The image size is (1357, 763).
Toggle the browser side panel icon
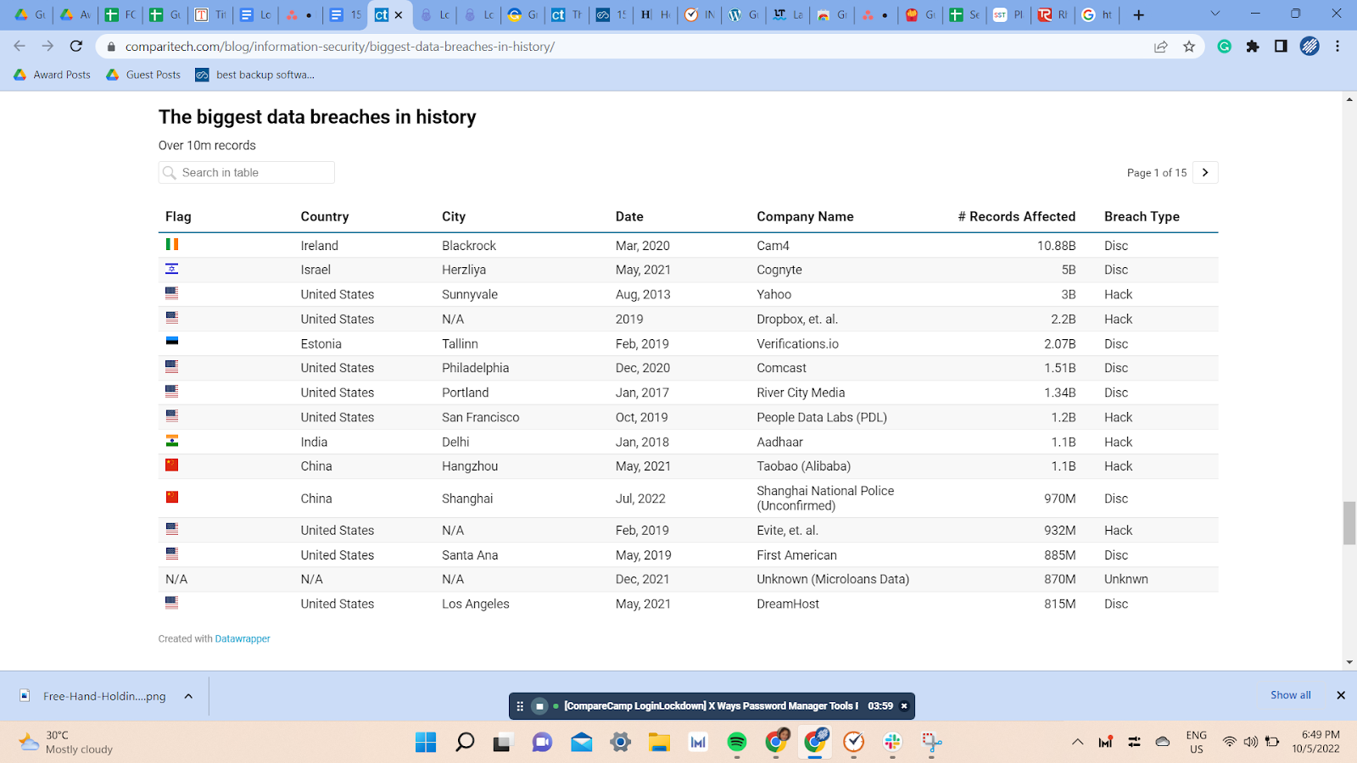(1281, 47)
